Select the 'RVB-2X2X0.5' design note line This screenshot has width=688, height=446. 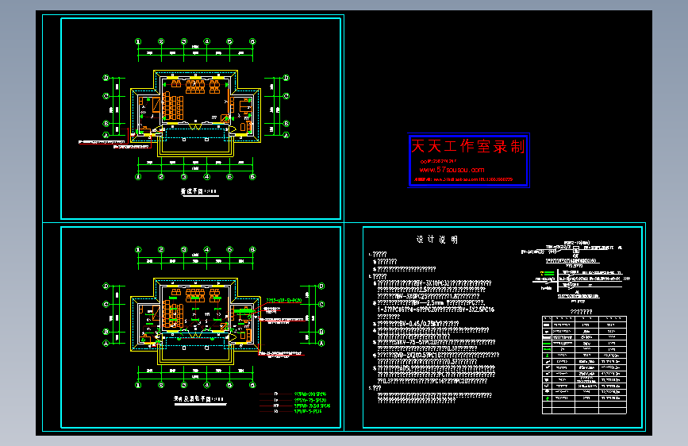(x=438, y=355)
